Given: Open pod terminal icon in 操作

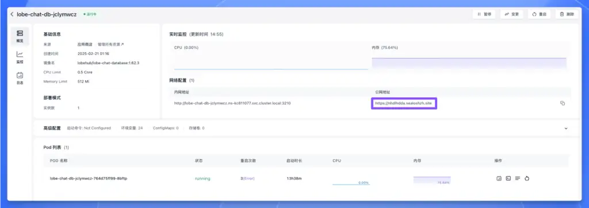Looking at the screenshot, I should pyautogui.click(x=508, y=178).
